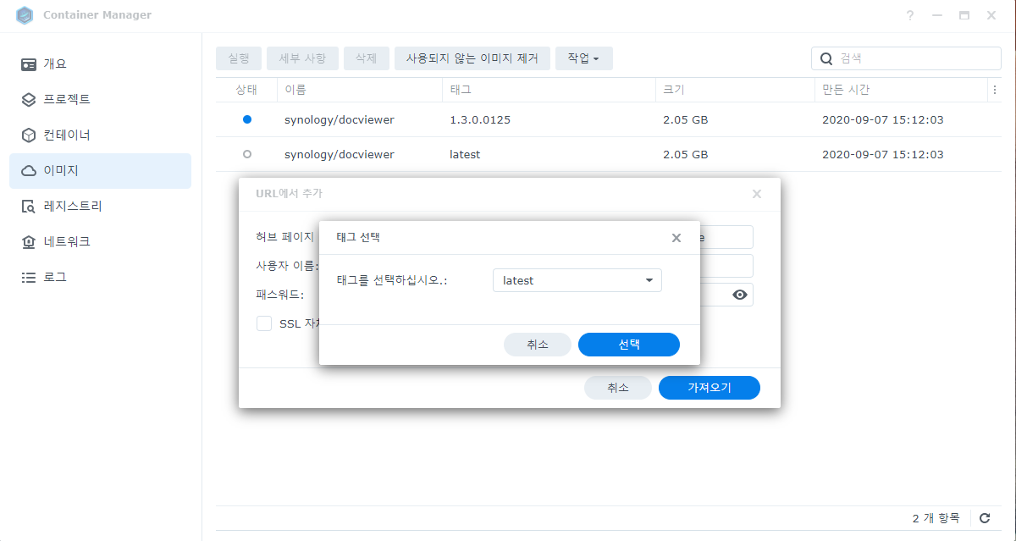Click the password input field
This screenshot has height=541, width=1016.
click(726, 295)
